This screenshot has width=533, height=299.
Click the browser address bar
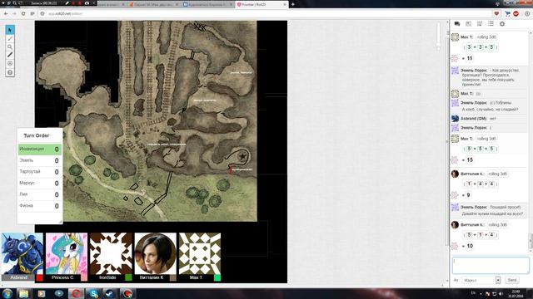click(265, 13)
